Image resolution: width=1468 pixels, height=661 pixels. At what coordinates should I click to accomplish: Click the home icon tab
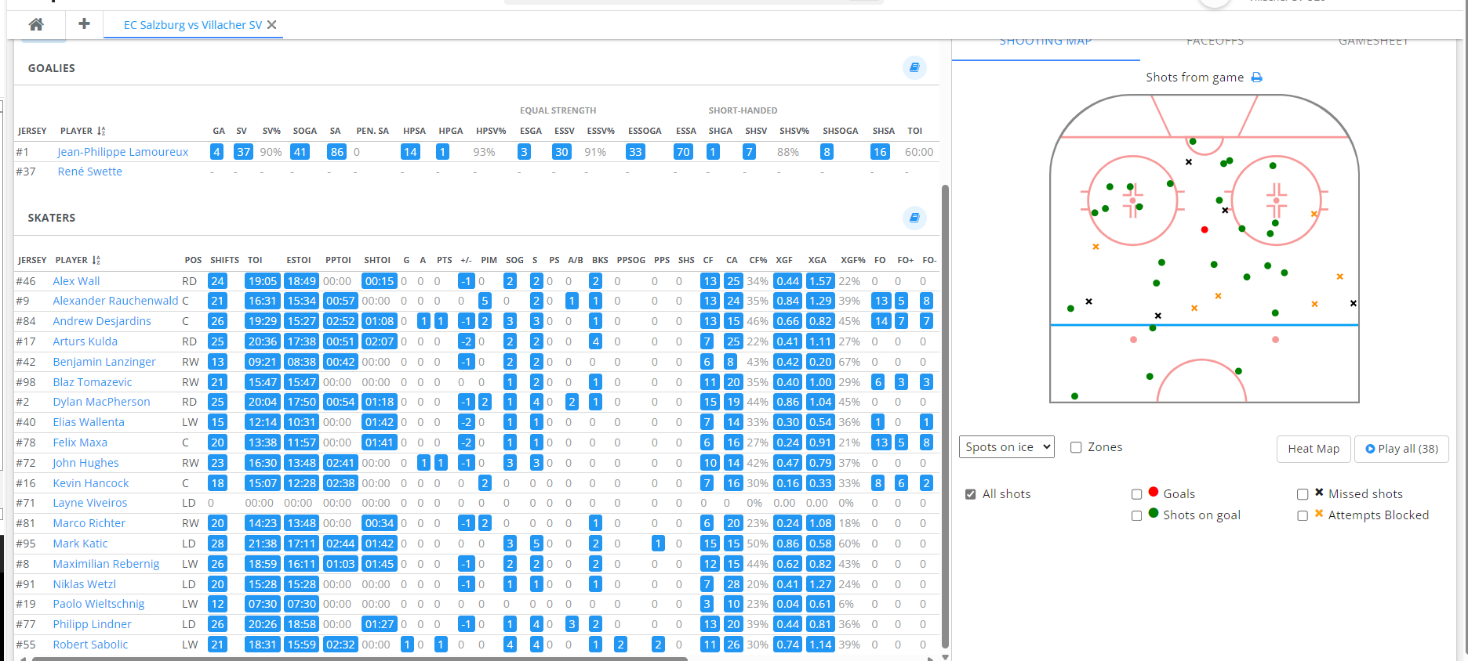36,24
